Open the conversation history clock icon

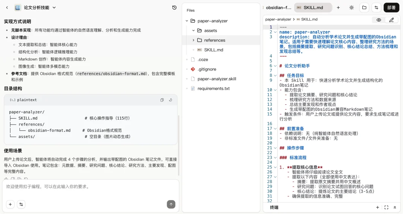(174, 8)
